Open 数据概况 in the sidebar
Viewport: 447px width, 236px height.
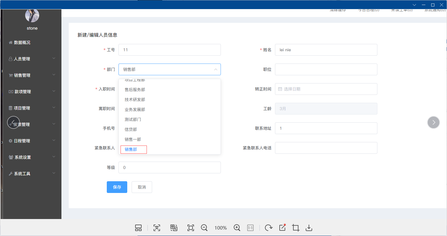(32, 42)
